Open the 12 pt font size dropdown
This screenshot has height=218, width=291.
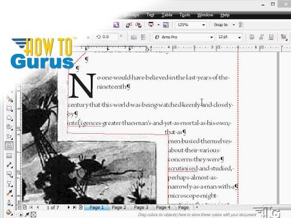(239, 37)
